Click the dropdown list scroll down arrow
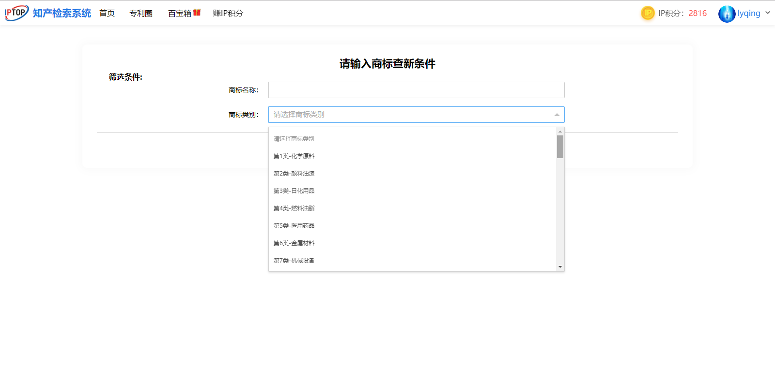 [560, 267]
